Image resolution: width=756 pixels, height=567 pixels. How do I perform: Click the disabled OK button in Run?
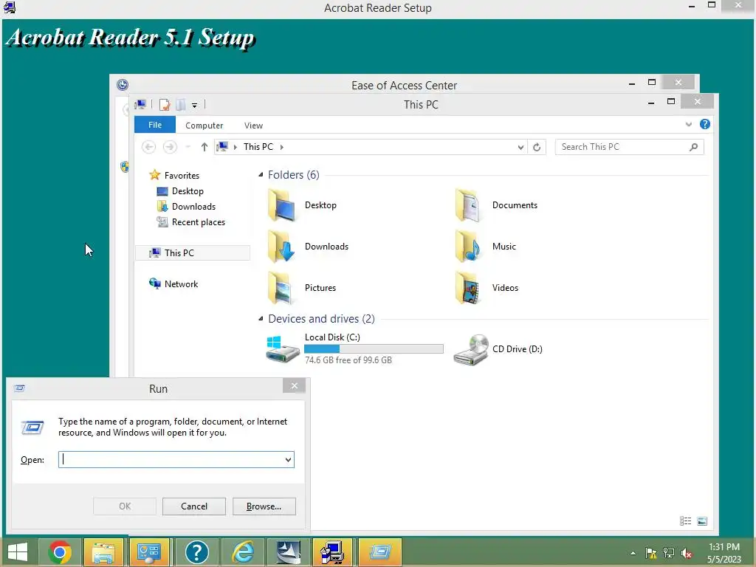click(x=124, y=506)
